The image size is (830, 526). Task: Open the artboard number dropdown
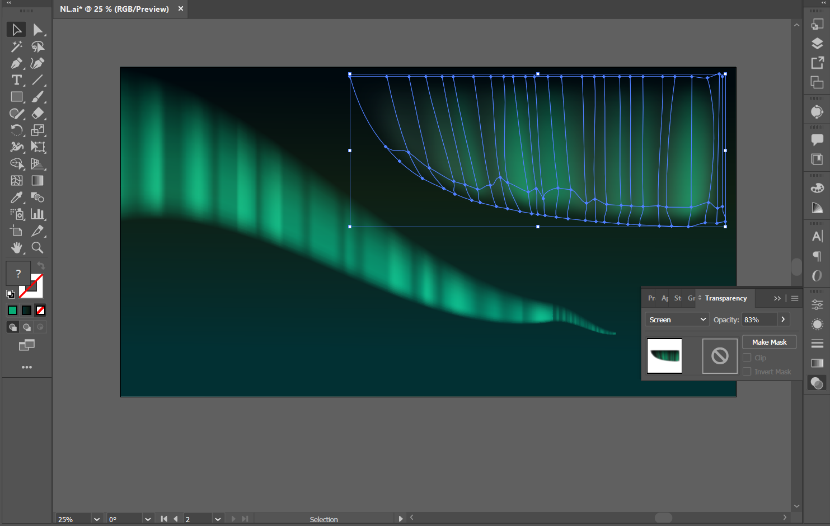click(218, 519)
